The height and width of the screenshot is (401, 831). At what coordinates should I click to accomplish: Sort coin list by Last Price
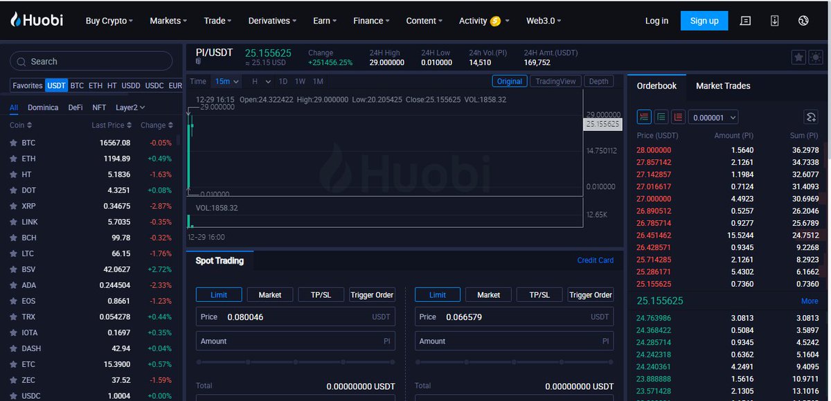click(x=111, y=125)
